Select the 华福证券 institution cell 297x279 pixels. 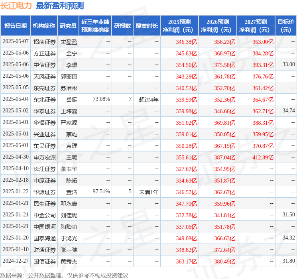45,123
